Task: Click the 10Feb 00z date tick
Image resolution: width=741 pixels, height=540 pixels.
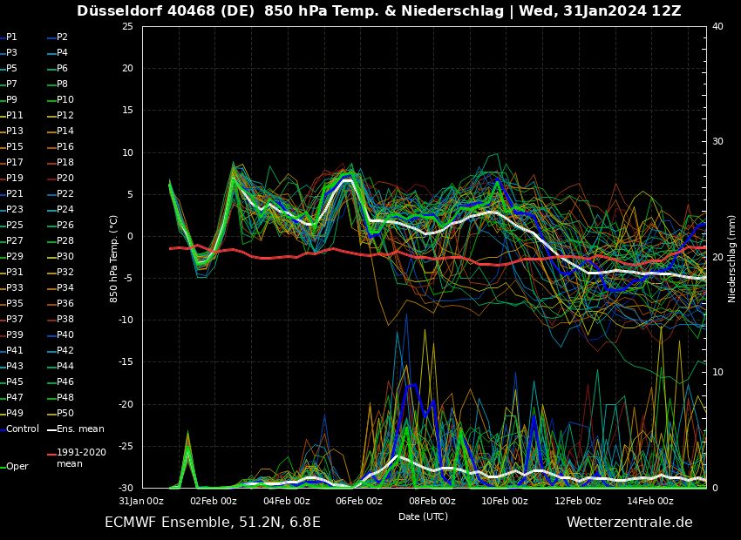Action: (504, 501)
